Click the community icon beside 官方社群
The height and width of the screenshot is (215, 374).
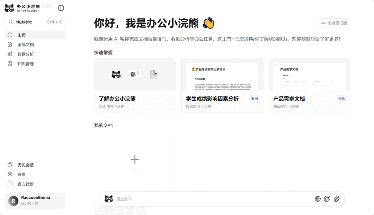coord(10,184)
